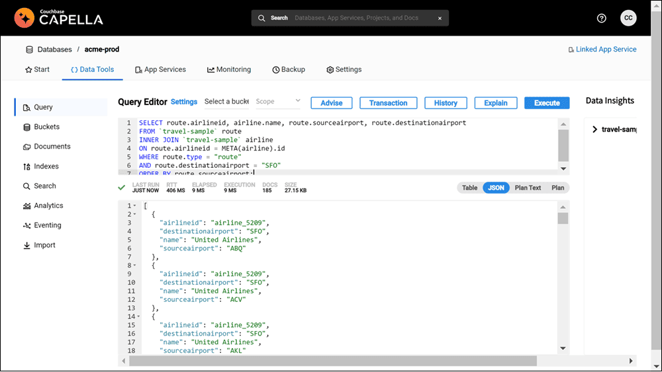Open the Monitoring tab
662x372 pixels.
click(229, 69)
